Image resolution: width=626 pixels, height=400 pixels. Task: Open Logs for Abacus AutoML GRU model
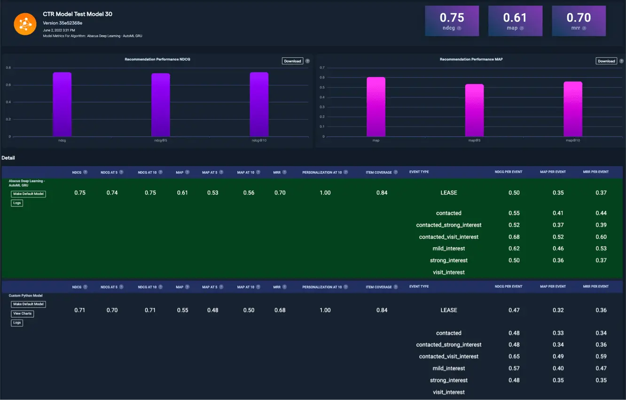(x=17, y=203)
